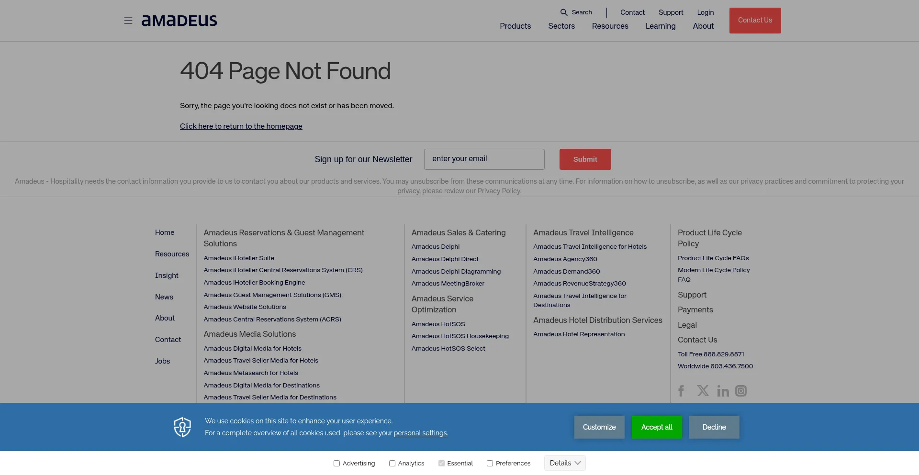Open the Facebook social icon
Viewport: 919px width, 475px height.
point(681,391)
